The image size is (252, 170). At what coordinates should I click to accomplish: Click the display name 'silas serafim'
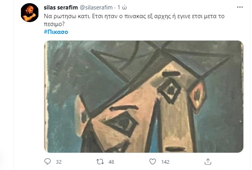point(61,7)
